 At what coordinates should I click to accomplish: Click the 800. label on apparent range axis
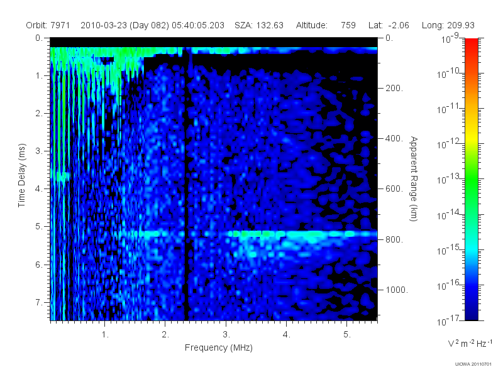394,239
